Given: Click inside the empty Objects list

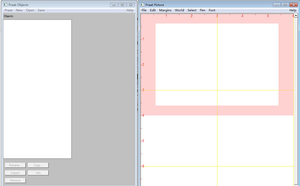Looking at the screenshot, I should (37, 89).
